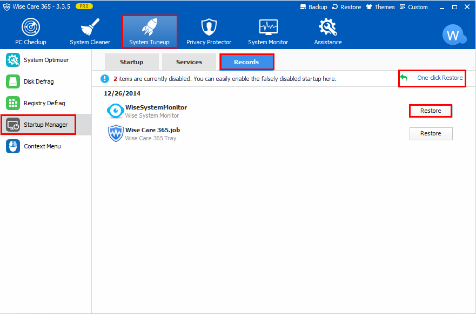Maximize the Wise Care 365 window

tap(455, 7)
